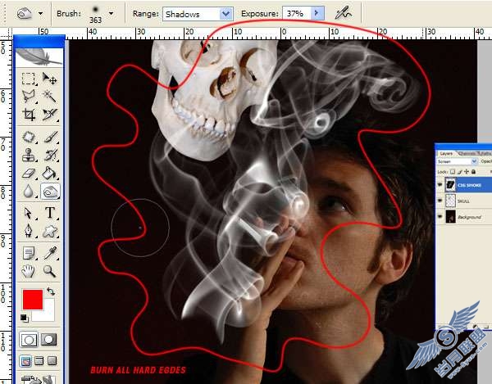Select the History Brush tool
Viewport: 492px width, 384px height.
[49, 155]
